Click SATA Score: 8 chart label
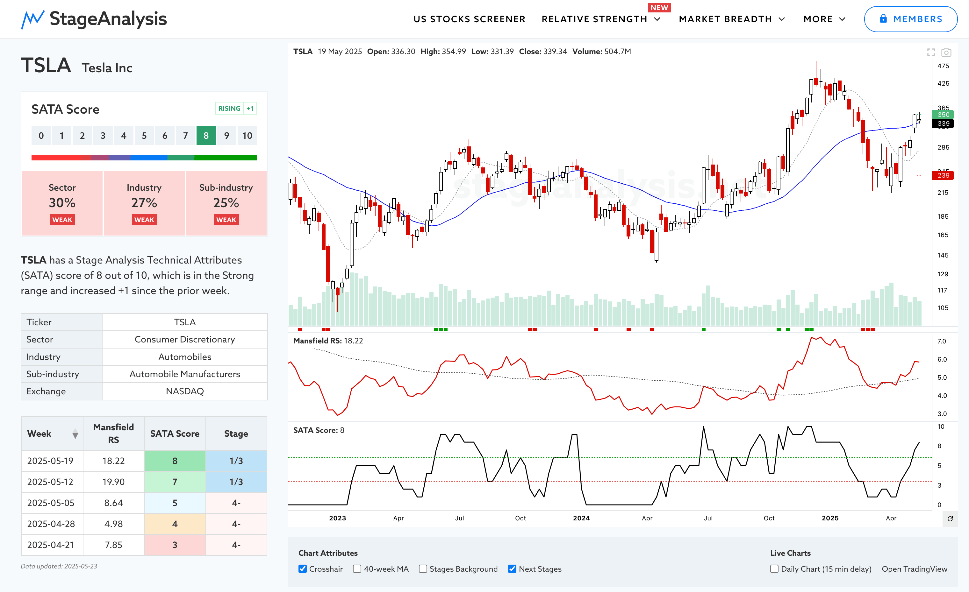 click(319, 430)
